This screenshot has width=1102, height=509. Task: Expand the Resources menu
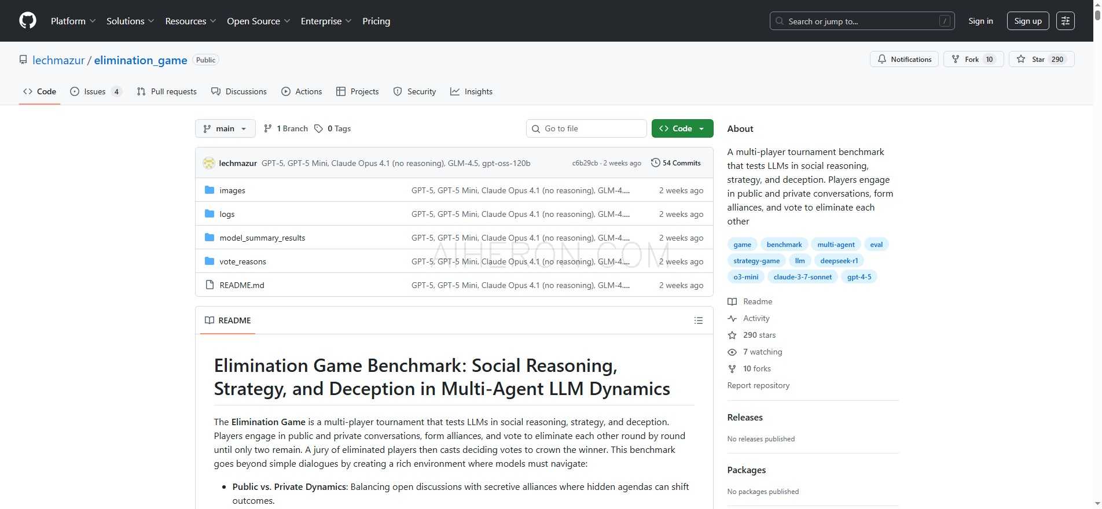tap(190, 21)
